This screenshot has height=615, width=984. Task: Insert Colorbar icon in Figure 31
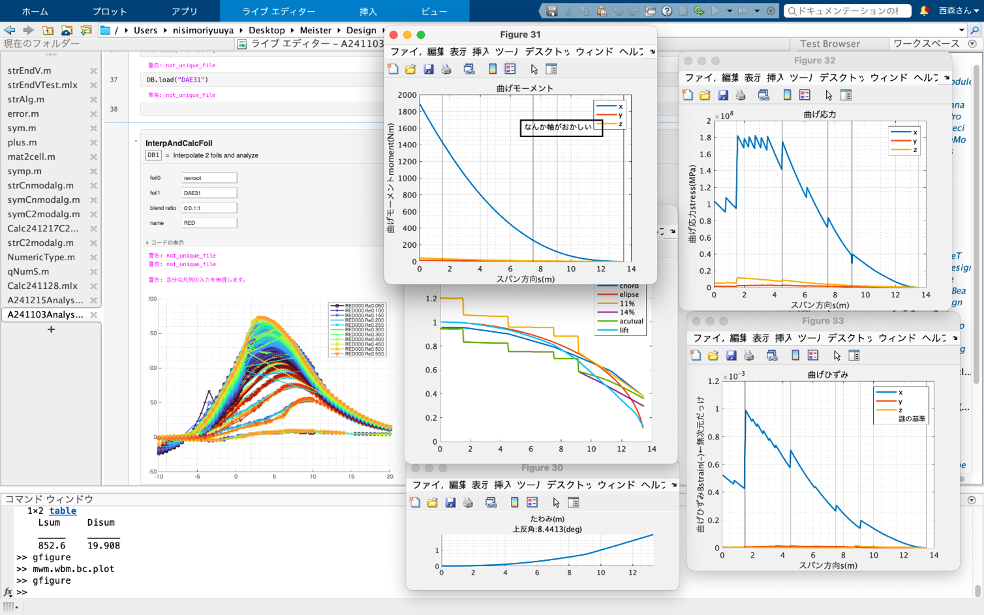493,69
